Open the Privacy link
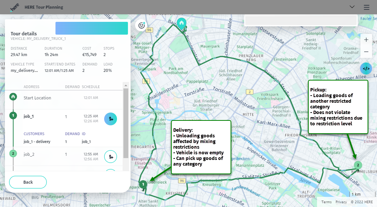This screenshot has width=377, height=207. [x=341, y=202]
